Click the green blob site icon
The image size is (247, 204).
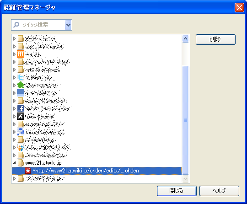coord(21,85)
